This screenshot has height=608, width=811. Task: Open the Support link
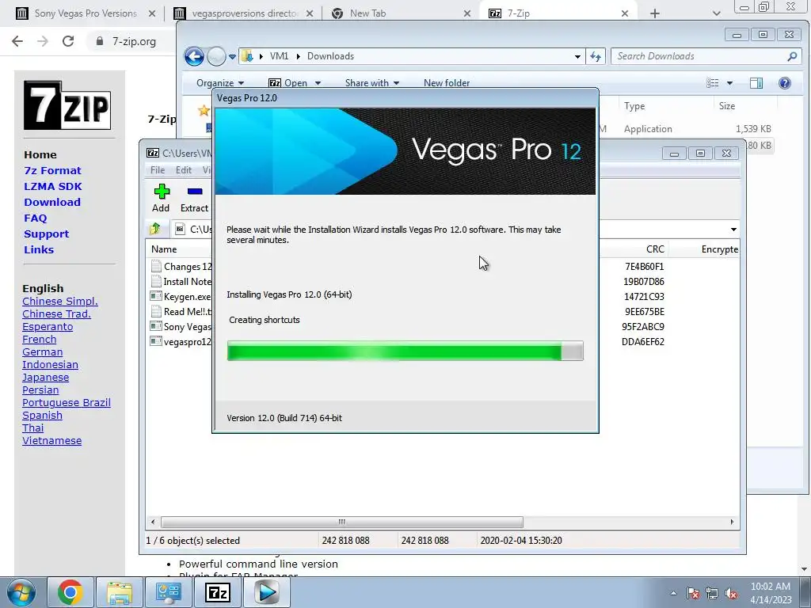(x=46, y=234)
